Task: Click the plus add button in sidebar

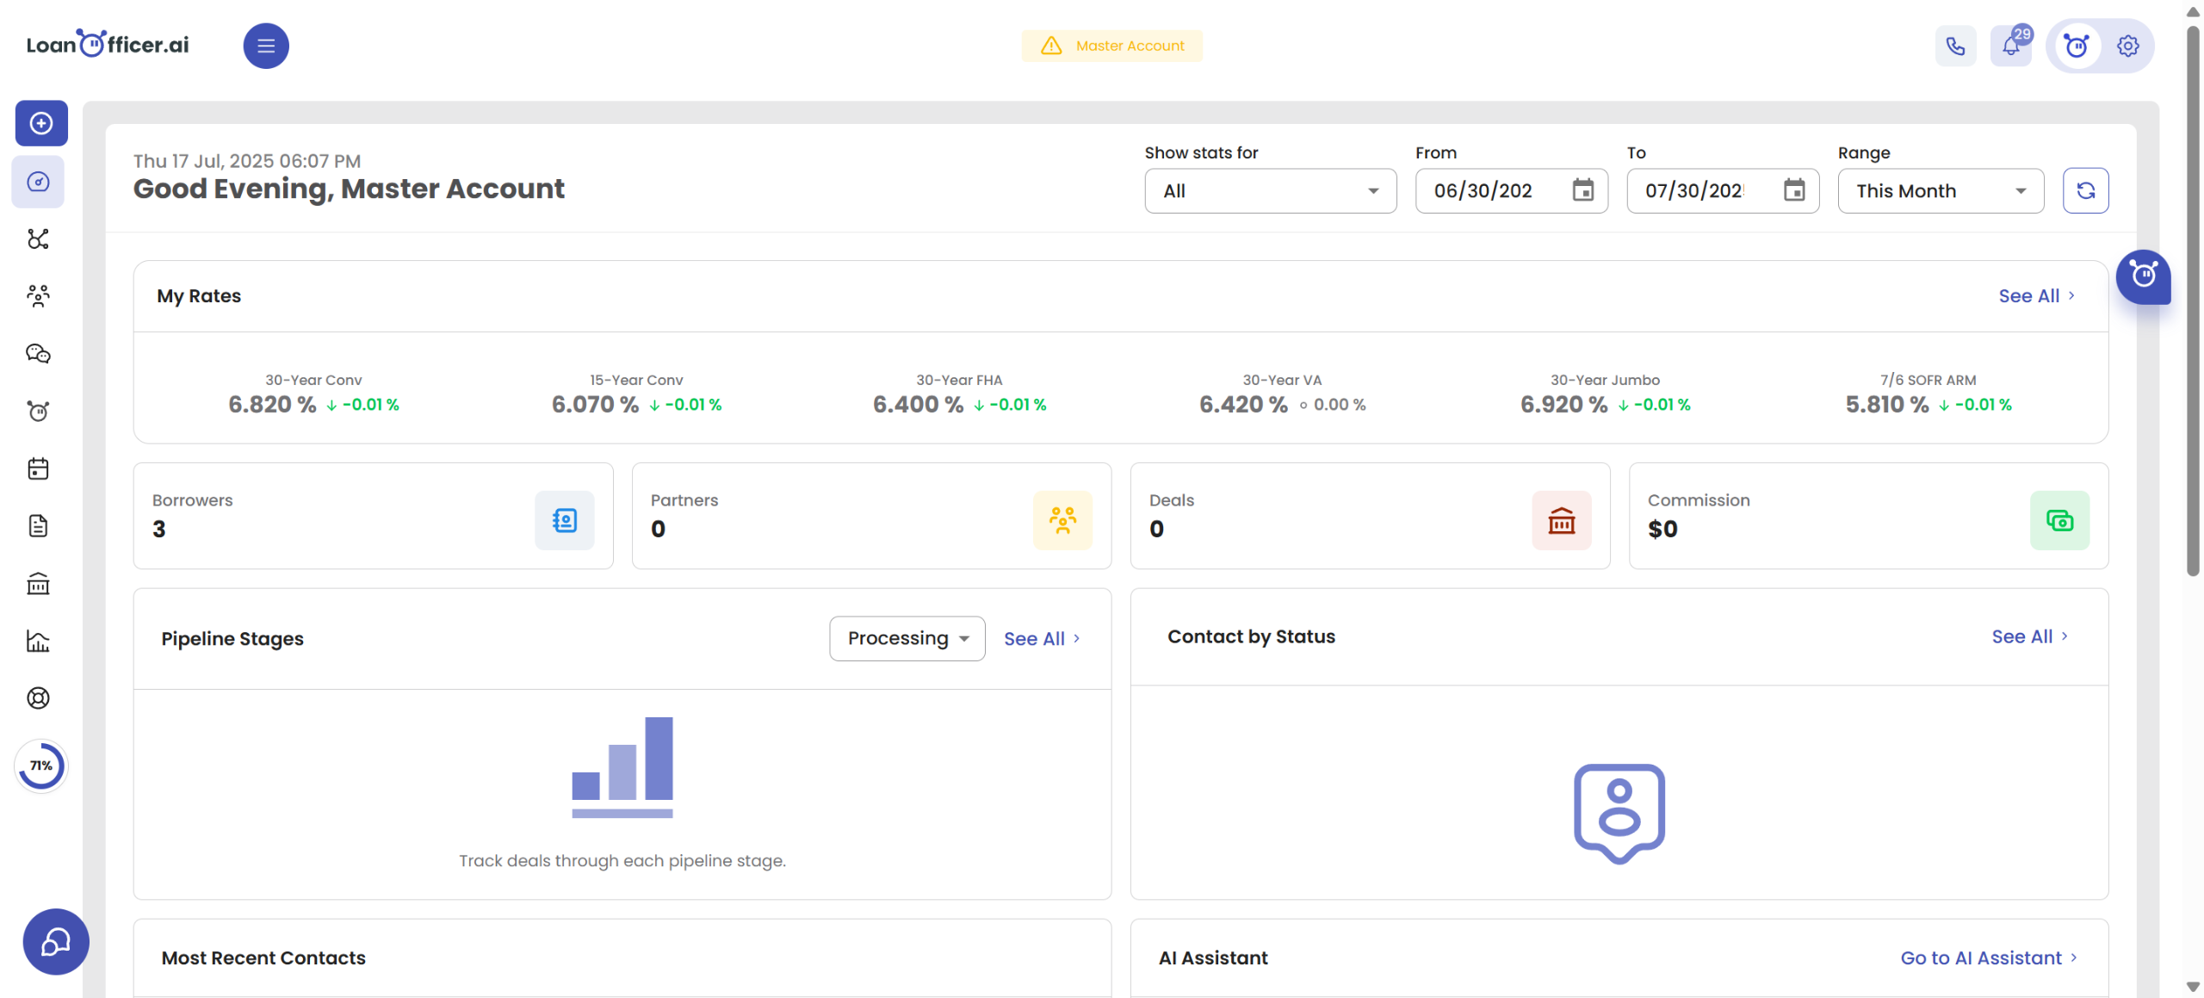Action: coord(41,123)
